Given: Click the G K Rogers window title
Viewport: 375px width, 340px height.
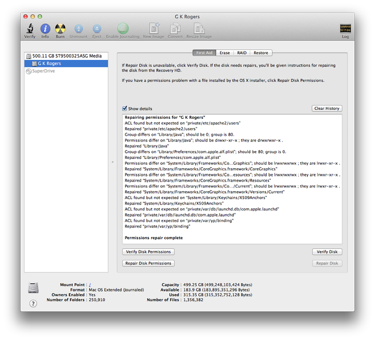Looking at the screenshot, I should pos(187,17).
